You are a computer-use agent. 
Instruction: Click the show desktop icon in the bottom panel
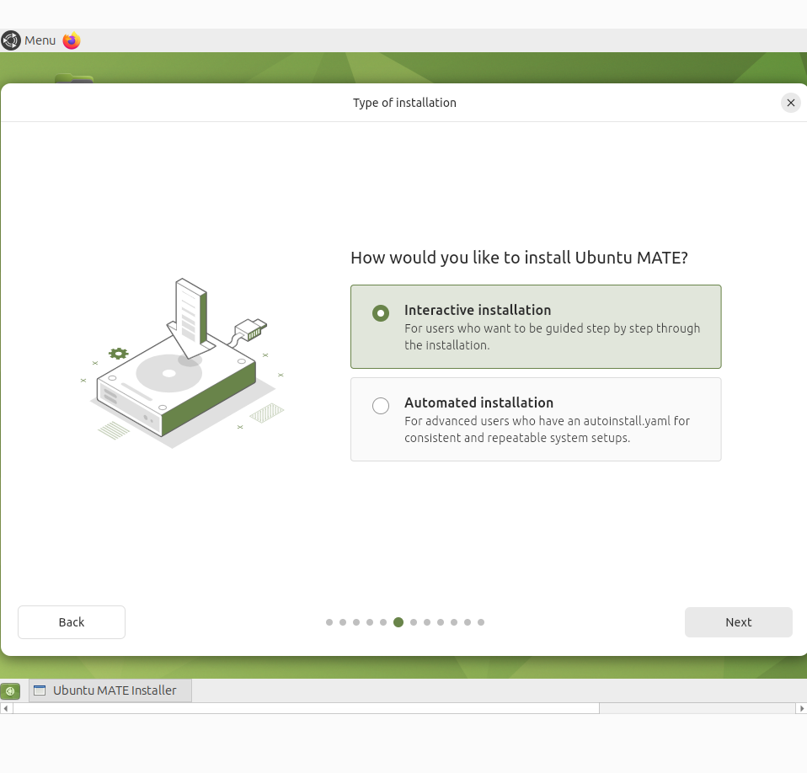point(10,690)
